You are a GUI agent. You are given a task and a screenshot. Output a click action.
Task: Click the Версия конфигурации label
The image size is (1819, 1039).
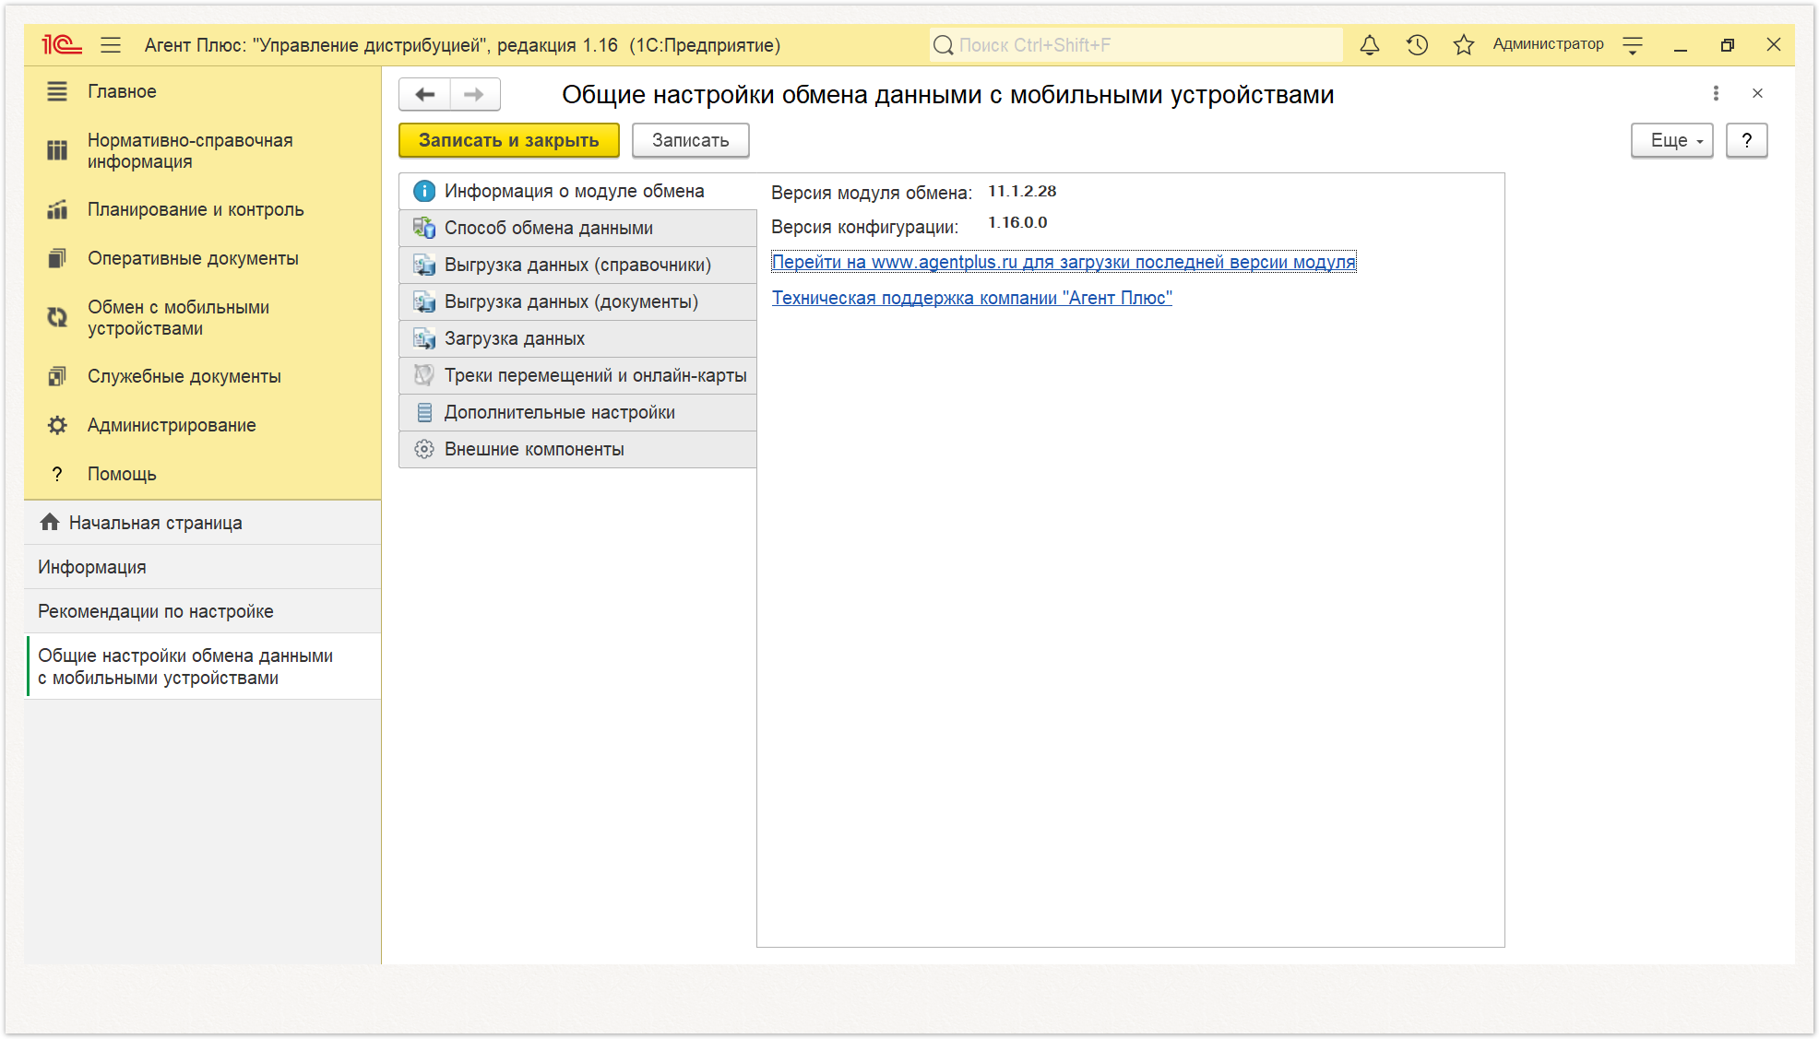click(x=865, y=227)
